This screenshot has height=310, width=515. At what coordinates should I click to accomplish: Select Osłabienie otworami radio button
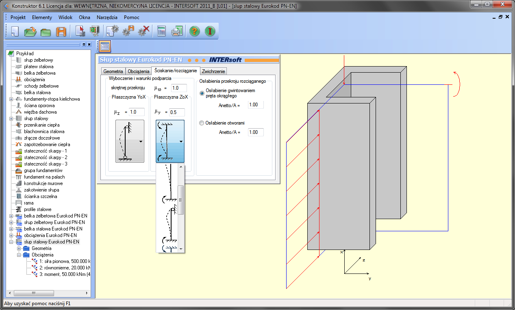tap(202, 123)
